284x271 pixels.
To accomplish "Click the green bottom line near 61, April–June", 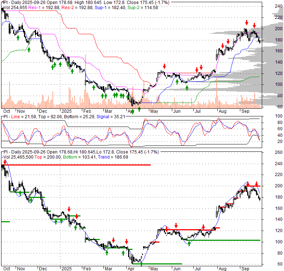I will click(157, 264).
